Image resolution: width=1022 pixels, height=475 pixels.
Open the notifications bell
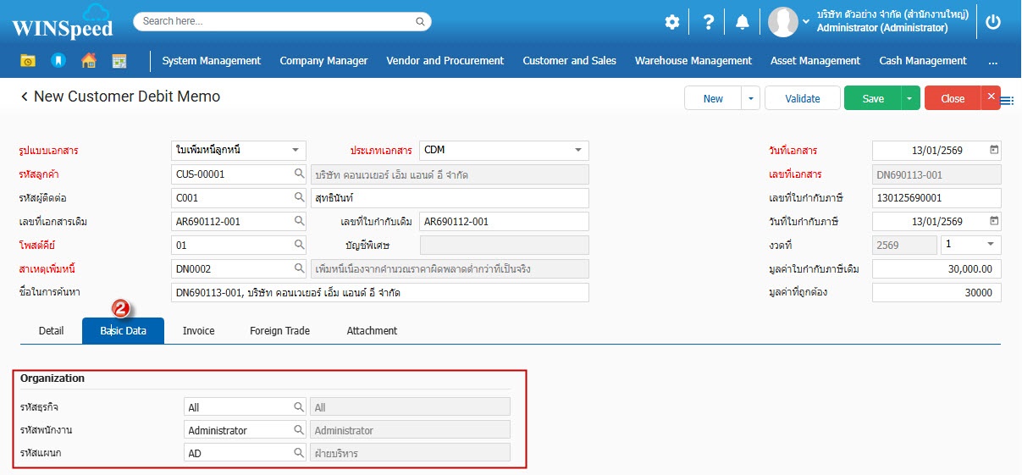(x=742, y=22)
